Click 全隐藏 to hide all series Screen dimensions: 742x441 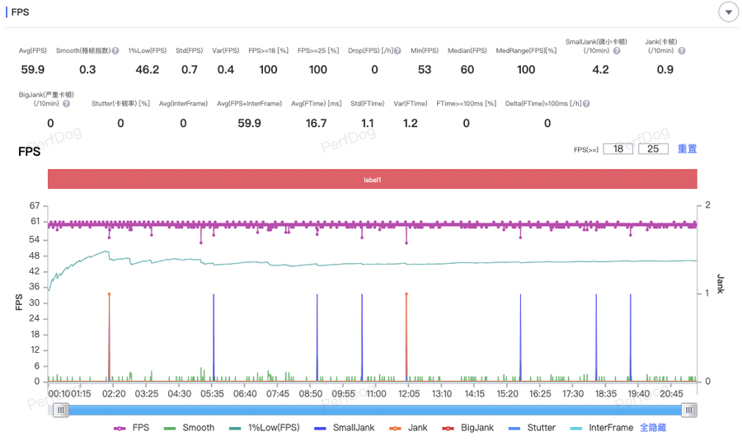coord(653,428)
